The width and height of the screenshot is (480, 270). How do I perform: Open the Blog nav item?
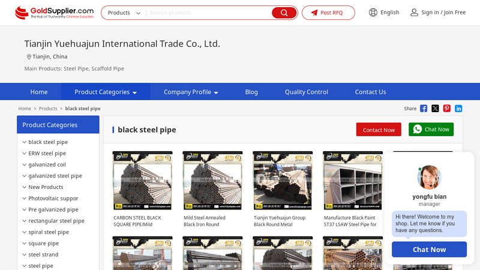[251, 92]
